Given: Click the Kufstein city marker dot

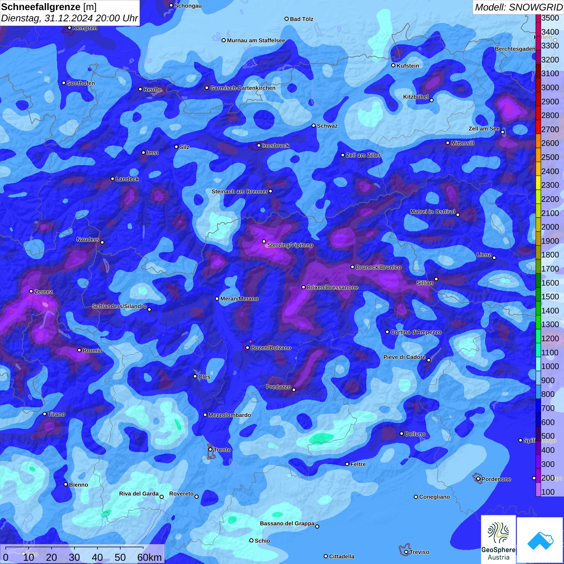Looking at the screenshot, I should tap(394, 65).
